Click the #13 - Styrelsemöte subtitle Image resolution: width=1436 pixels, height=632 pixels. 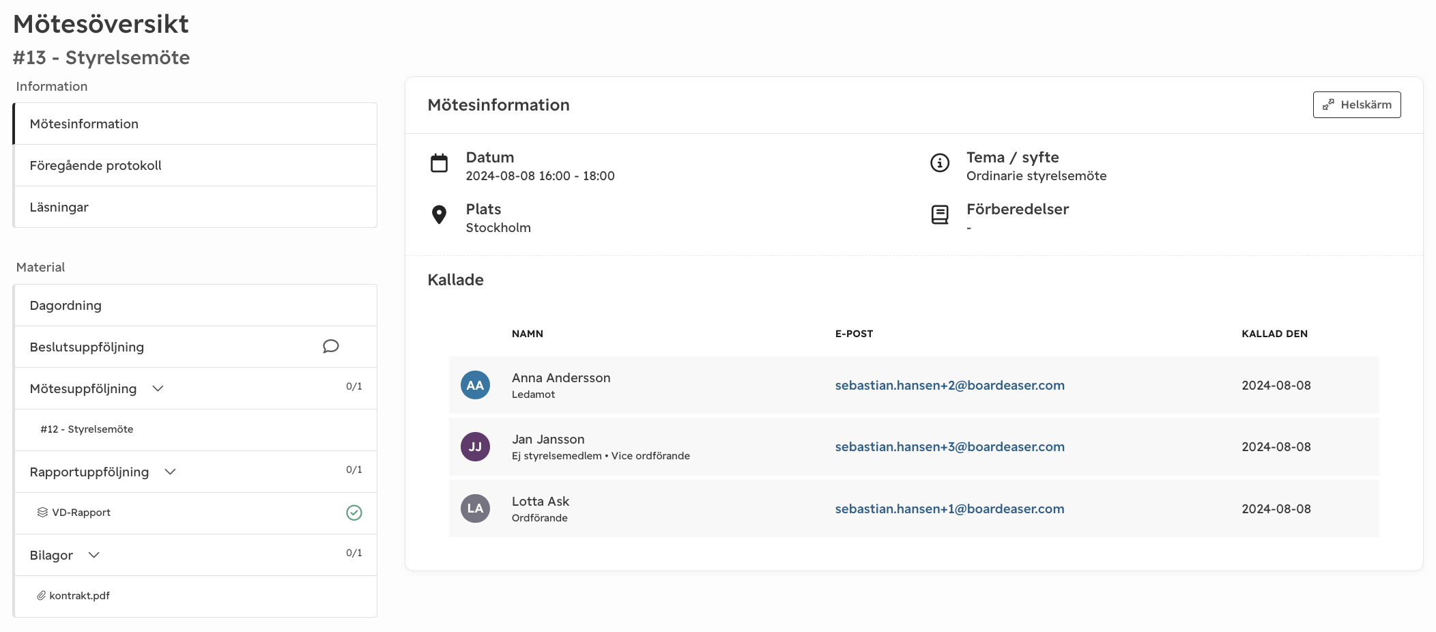101,57
